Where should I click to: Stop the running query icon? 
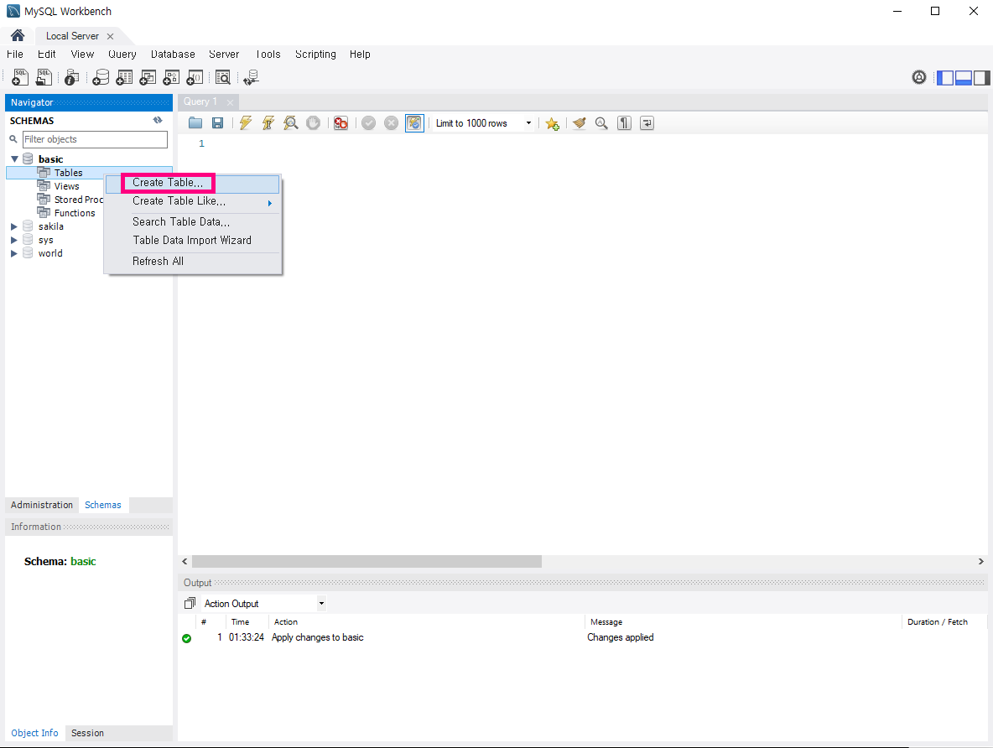pyautogui.click(x=313, y=123)
